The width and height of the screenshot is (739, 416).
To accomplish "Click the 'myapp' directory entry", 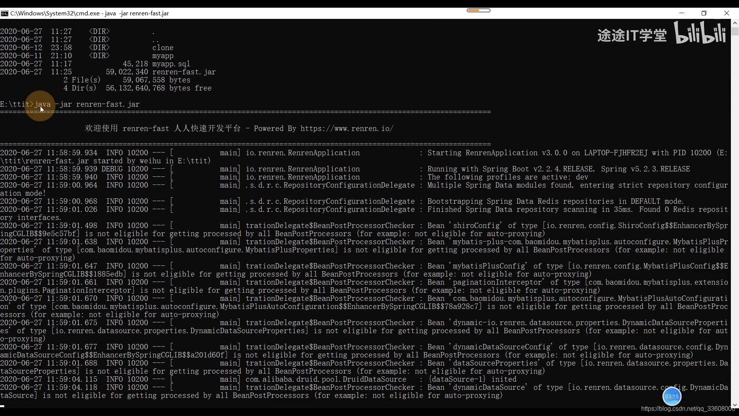I will point(163,56).
